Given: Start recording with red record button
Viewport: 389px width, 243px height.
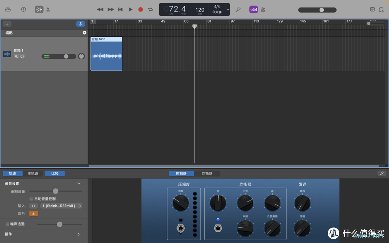Looking at the screenshot, I should coord(140,9).
